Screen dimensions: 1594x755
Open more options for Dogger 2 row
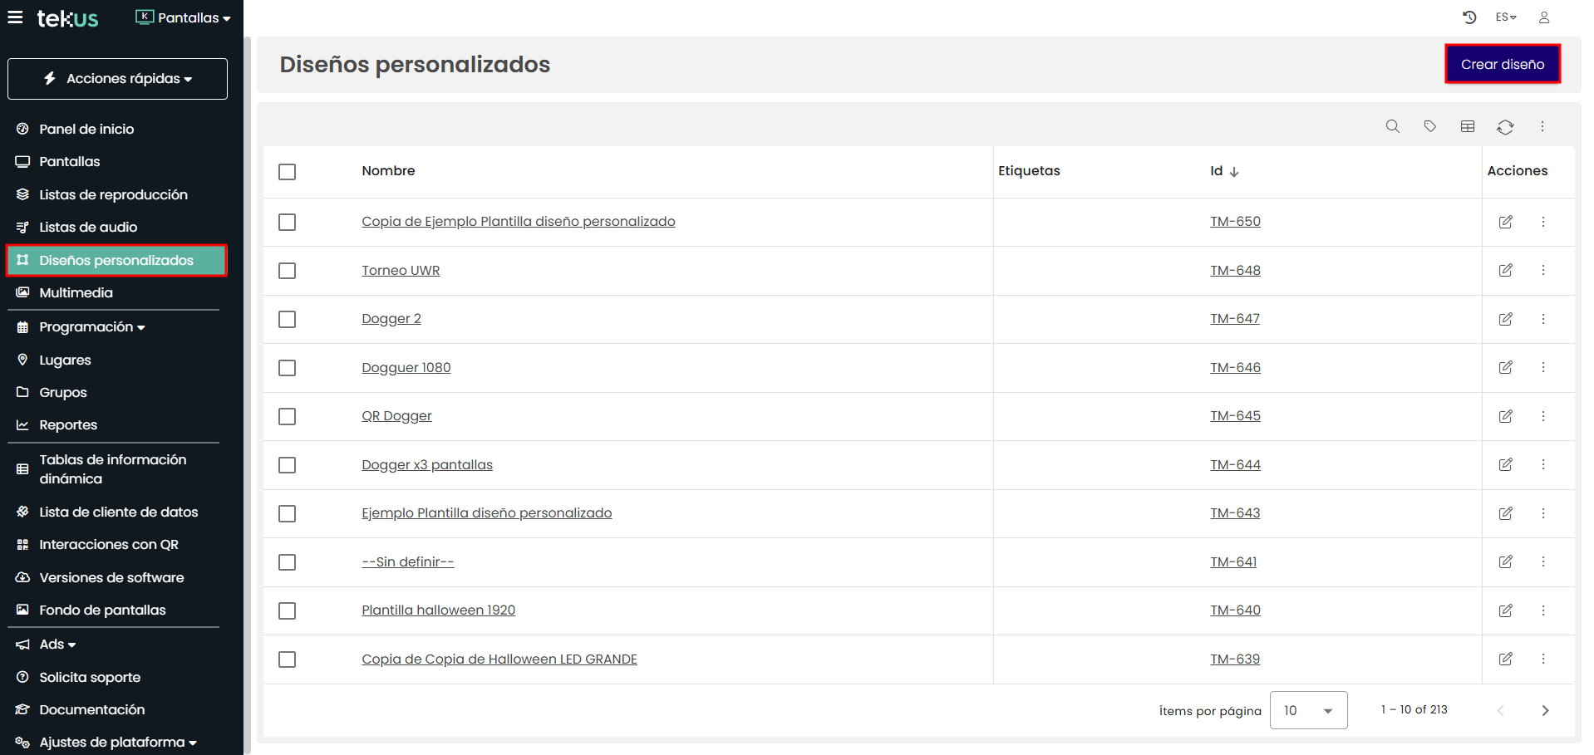click(1543, 319)
